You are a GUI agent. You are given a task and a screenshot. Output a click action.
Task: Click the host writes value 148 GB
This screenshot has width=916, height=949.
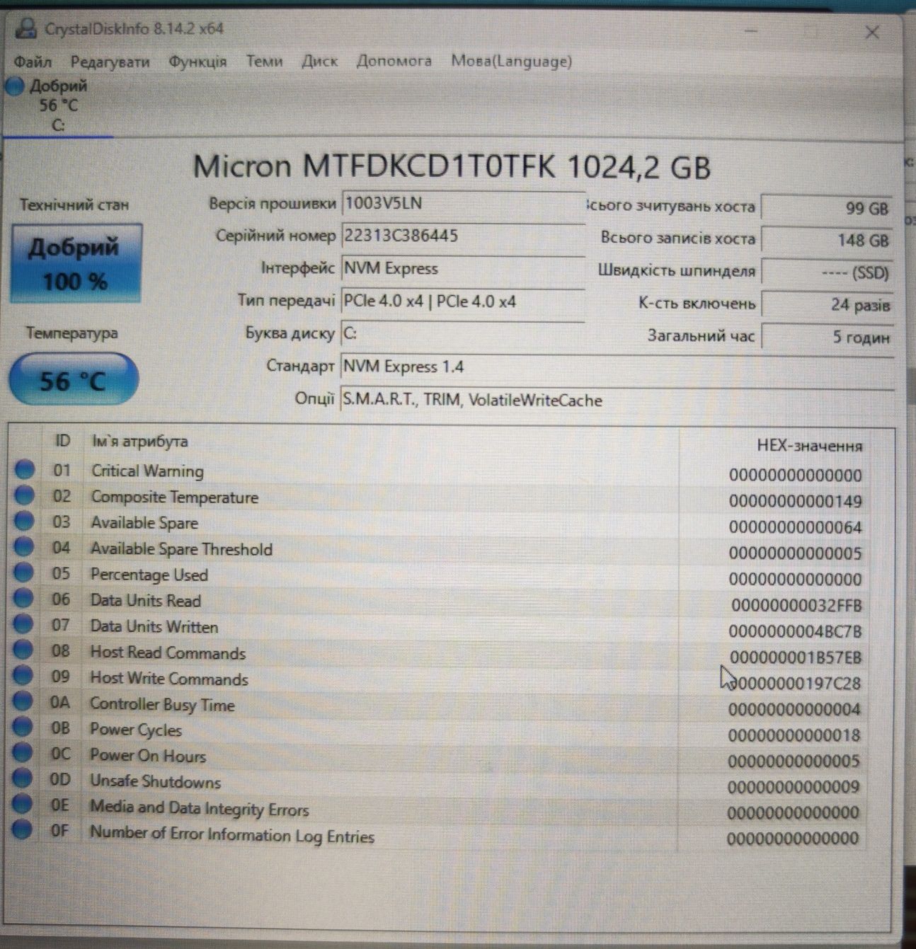[827, 241]
